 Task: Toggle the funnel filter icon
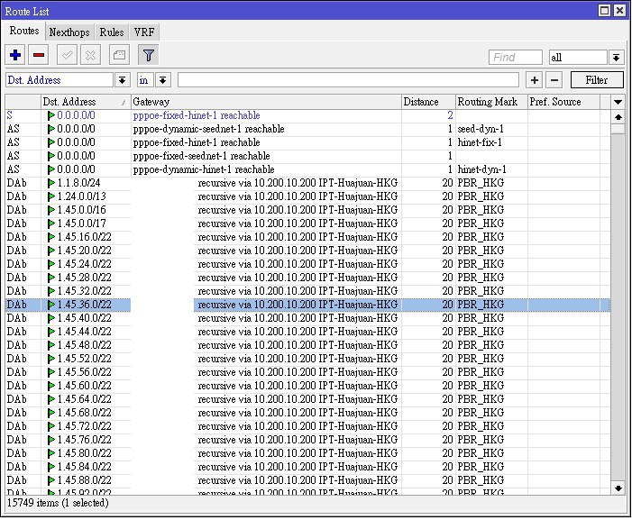point(150,56)
